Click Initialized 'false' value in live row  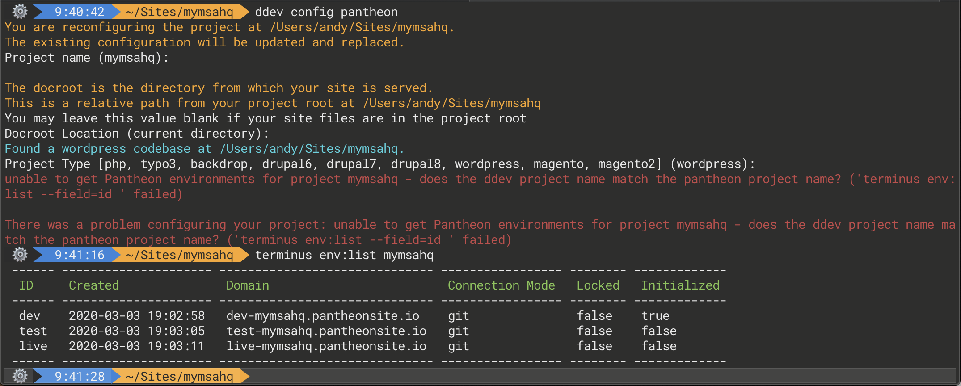click(x=659, y=346)
